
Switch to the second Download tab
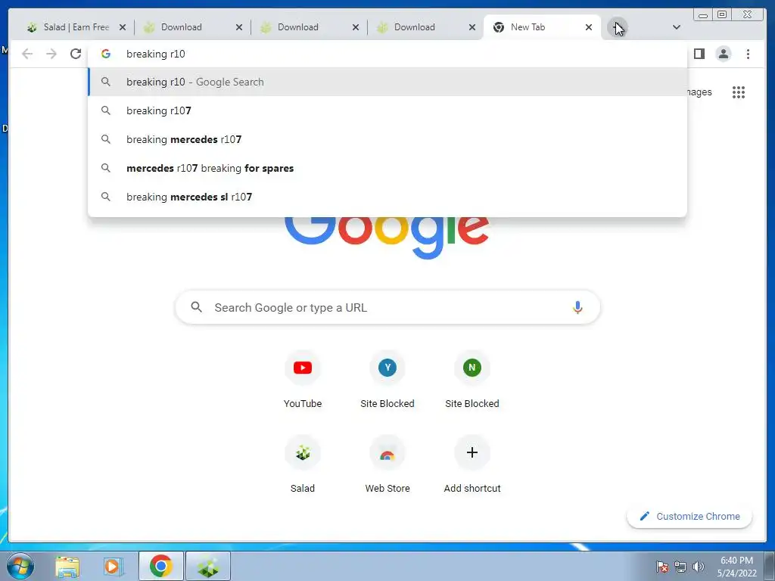pos(304,27)
